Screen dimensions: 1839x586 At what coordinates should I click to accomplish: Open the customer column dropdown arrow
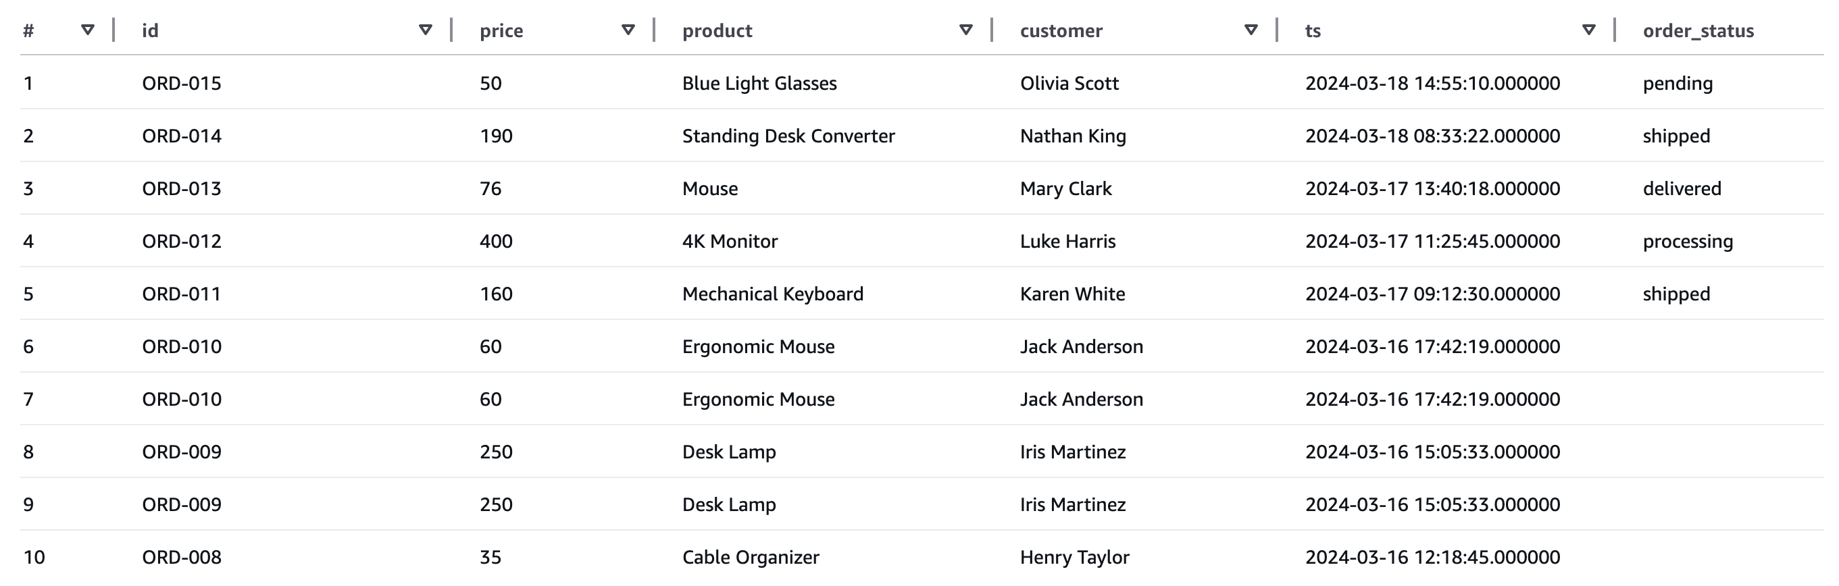point(1251,30)
